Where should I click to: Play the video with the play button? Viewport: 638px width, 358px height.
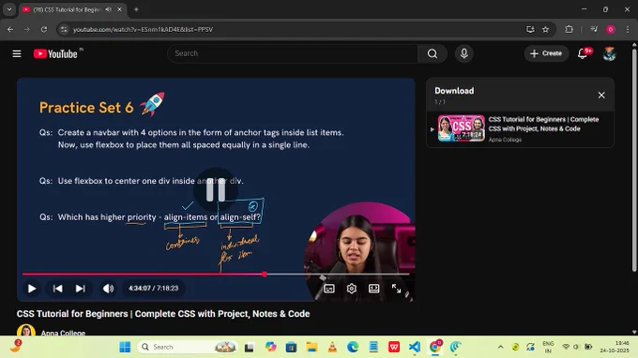tap(32, 289)
